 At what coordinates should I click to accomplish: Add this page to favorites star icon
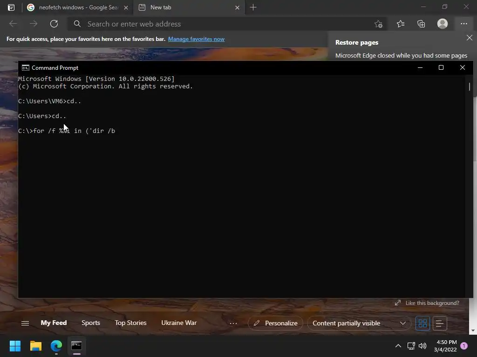tap(378, 24)
